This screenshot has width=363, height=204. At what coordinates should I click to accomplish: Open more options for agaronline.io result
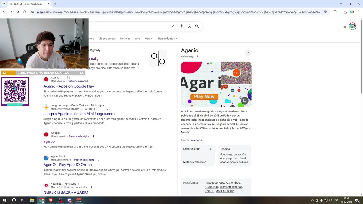98,160
